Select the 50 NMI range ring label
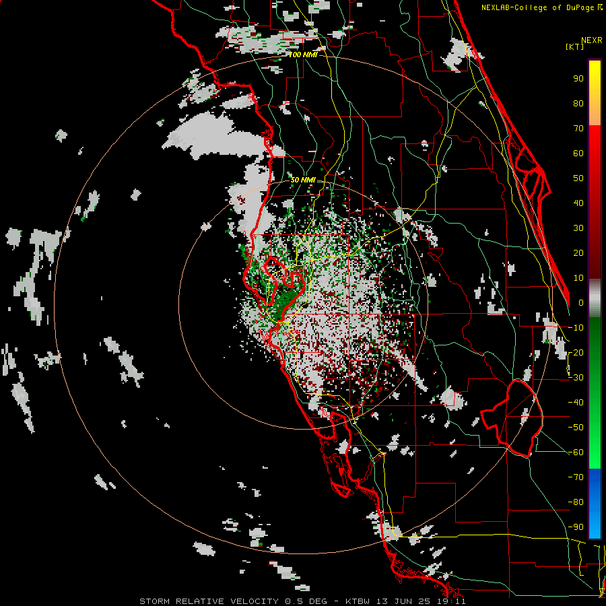The height and width of the screenshot is (606, 606). pyautogui.click(x=303, y=180)
